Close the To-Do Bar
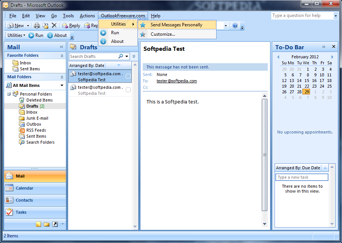The height and width of the screenshot is (243, 342). click(x=333, y=46)
